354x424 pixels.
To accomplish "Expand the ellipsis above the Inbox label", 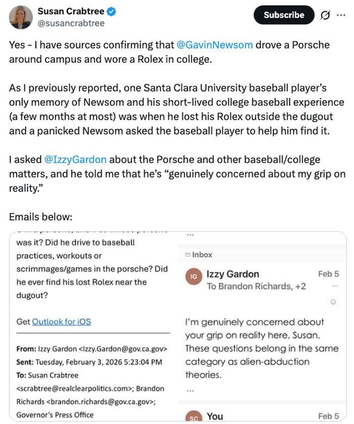I will (190, 235).
